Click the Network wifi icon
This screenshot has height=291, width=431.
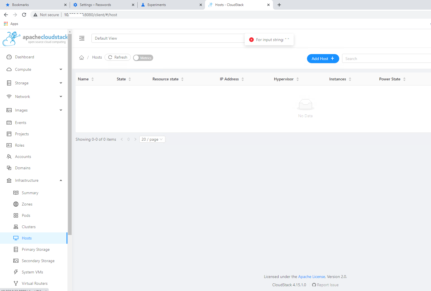[9, 97]
